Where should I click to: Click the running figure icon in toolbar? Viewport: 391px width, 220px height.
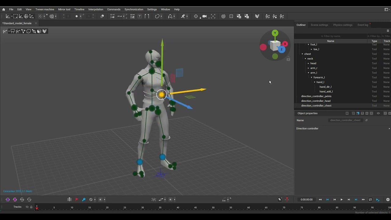(x=183, y=16)
